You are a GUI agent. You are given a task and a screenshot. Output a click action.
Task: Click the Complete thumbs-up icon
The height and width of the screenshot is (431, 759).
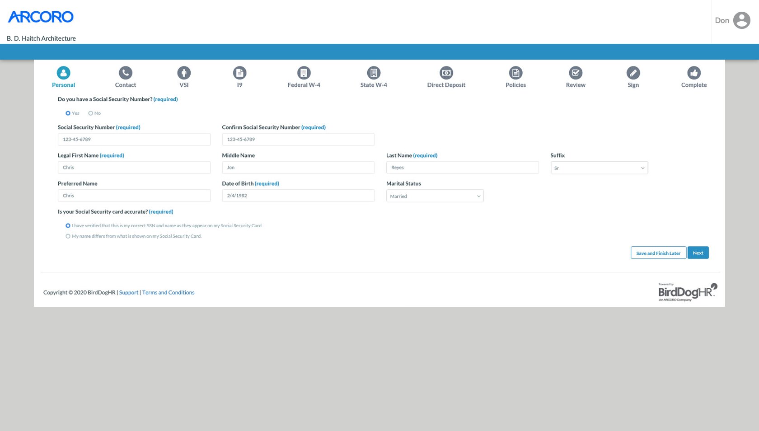(693, 73)
